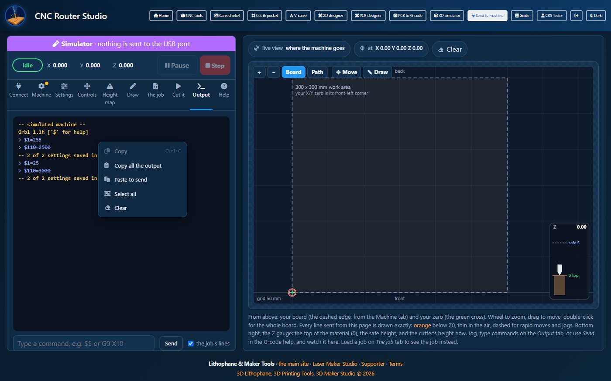
Task: Enable Move mode on the canvas
Action: pos(347,72)
